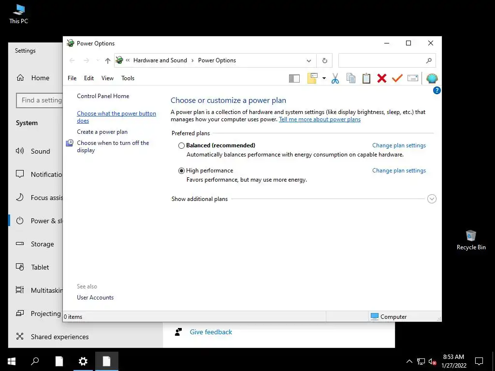Viewport: 495px width, 371px height.
Task: Open Power & sleep in Settings sidebar
Action: tap(39, 221)
